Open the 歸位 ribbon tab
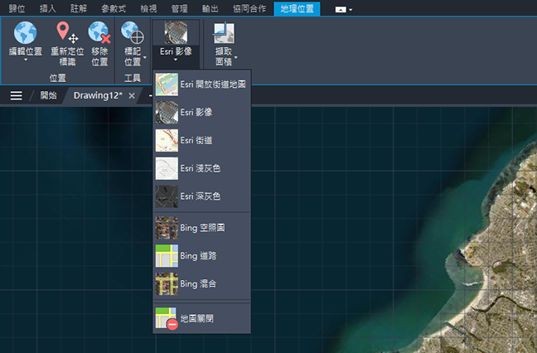 click(x=17, y=8)
